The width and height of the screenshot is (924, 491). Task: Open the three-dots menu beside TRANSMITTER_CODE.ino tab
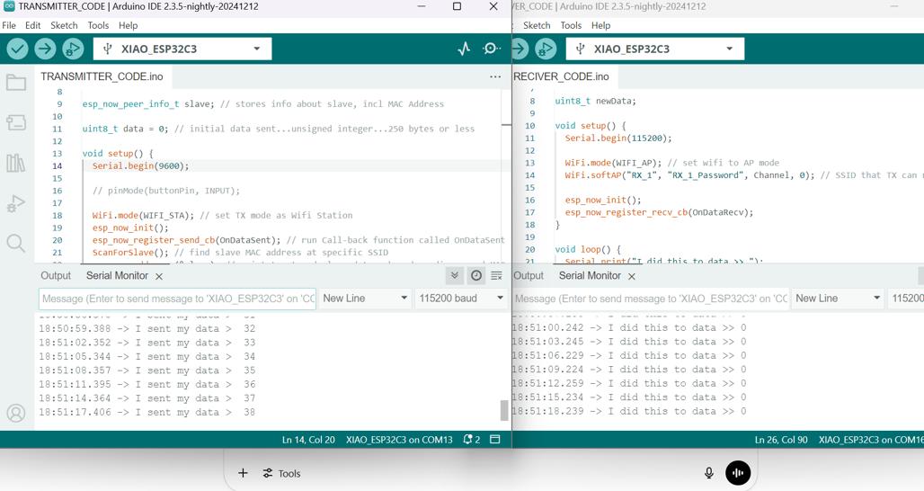495,76
